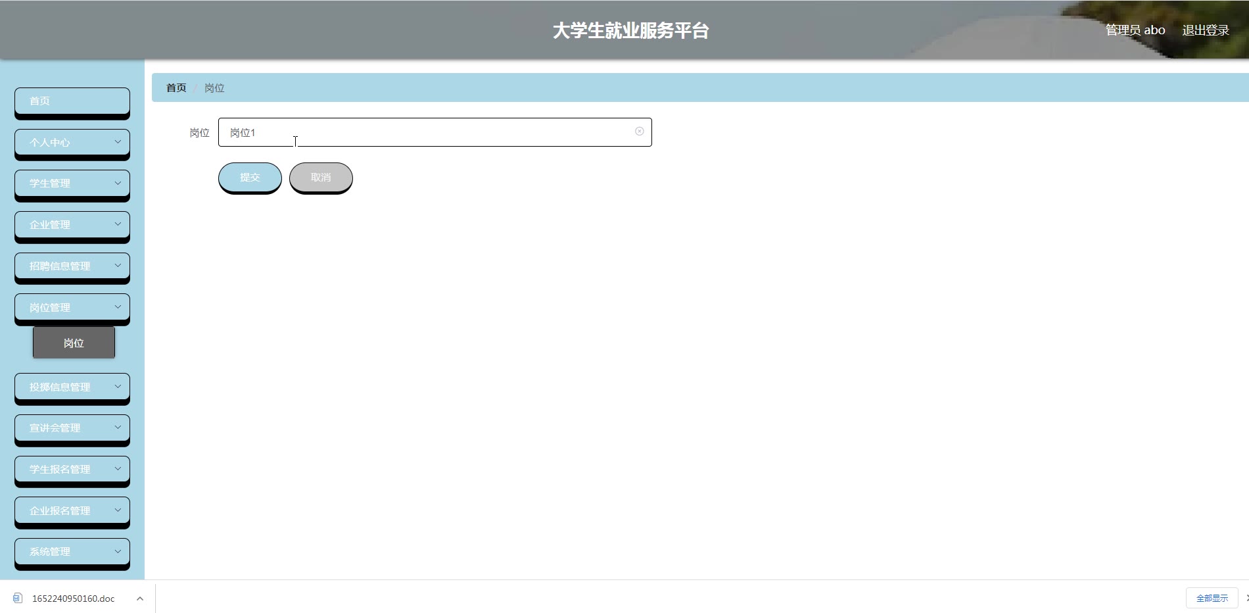Cancel editing with 取消 button
The width and height of the screenshot is (1249, 613).
click(321, 177)
